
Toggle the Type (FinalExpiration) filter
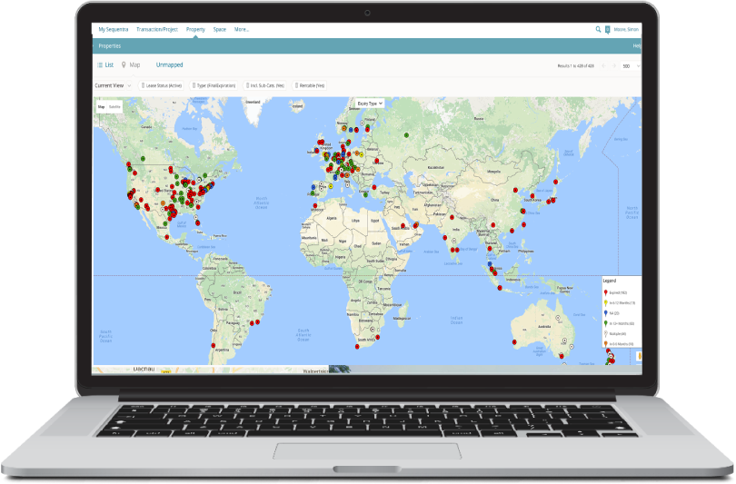[x=214, y=86]
